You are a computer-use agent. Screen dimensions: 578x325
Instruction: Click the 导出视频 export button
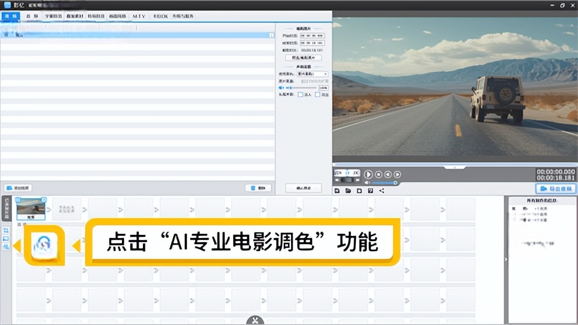click(x=555, y=189)
